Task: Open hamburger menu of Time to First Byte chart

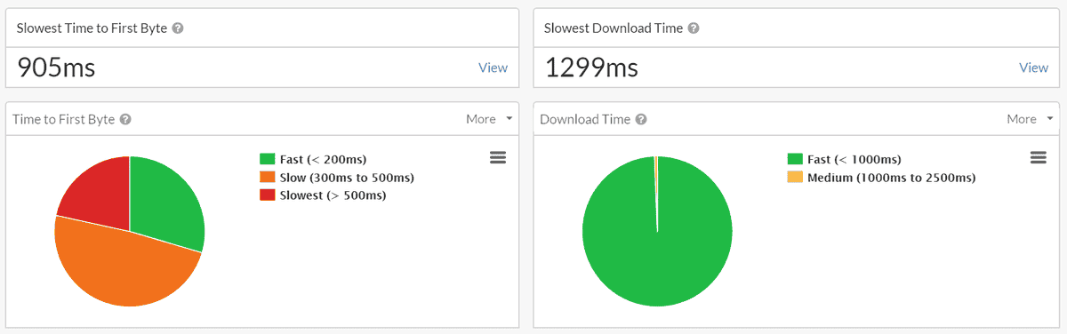Action: click(x=498, y=157)
